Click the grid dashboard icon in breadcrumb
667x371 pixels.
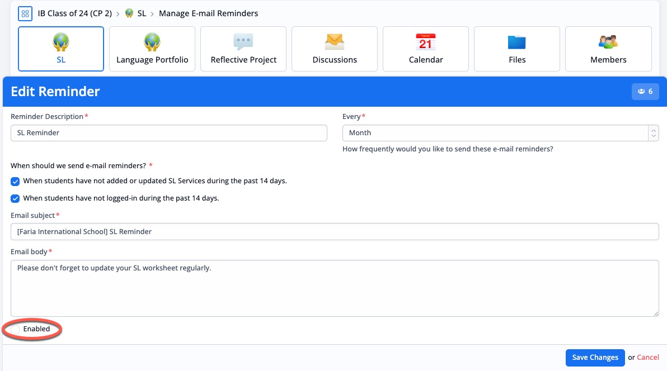pyautogui.click(x=25, y=13)
